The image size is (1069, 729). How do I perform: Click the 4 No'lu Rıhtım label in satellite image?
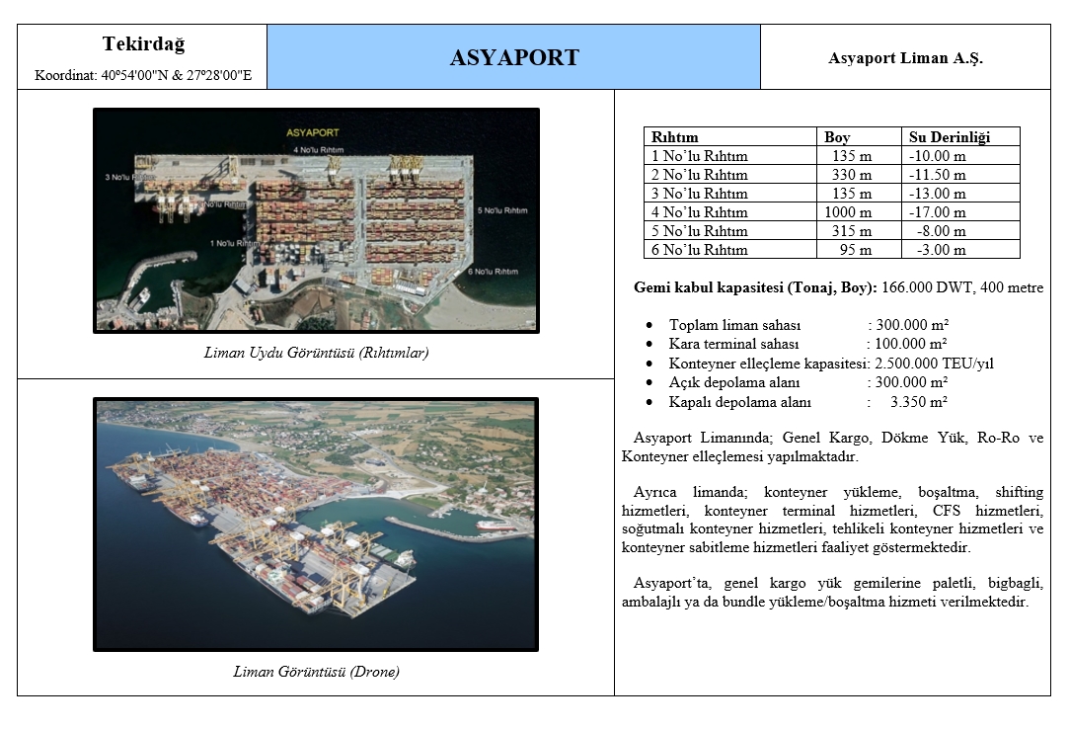(x=319, y=149)
